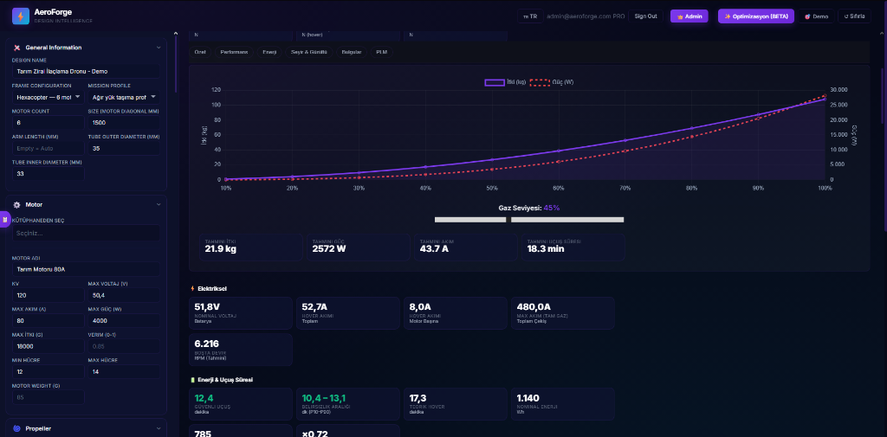This screenshot has width=887, height=437.
Task: Toggle the Güç (W) chart legend
Action: 552,82
